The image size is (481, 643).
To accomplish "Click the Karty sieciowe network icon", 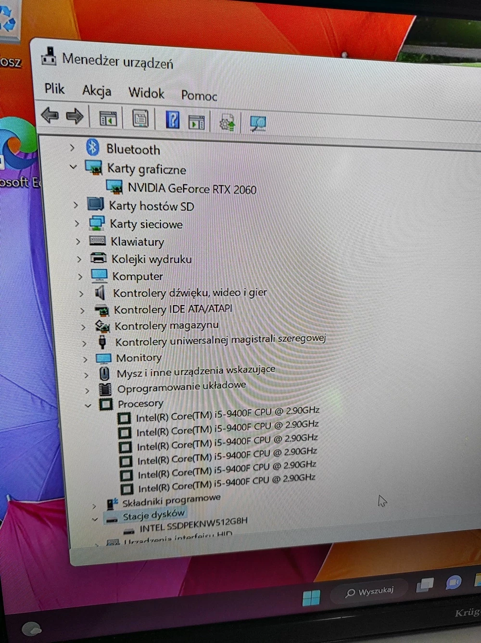I will [x=97, y=223].
